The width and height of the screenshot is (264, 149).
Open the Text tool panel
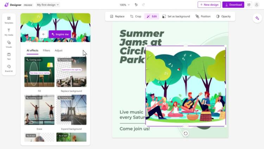[9, 56]
